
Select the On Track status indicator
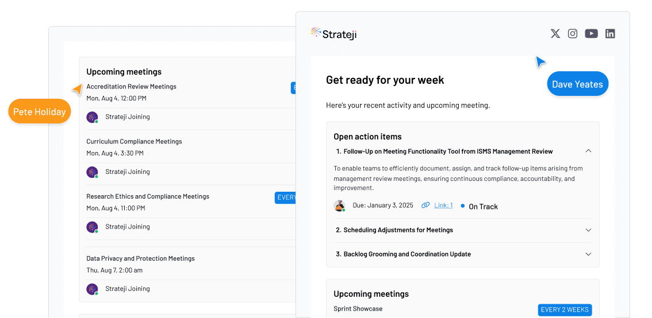(479, 206)
